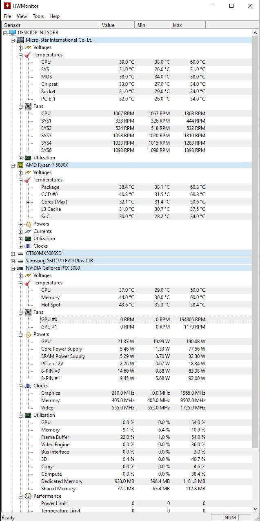Click the GPU Utilization graph icon
The image size is (260, 521).
tap(28, 415)
